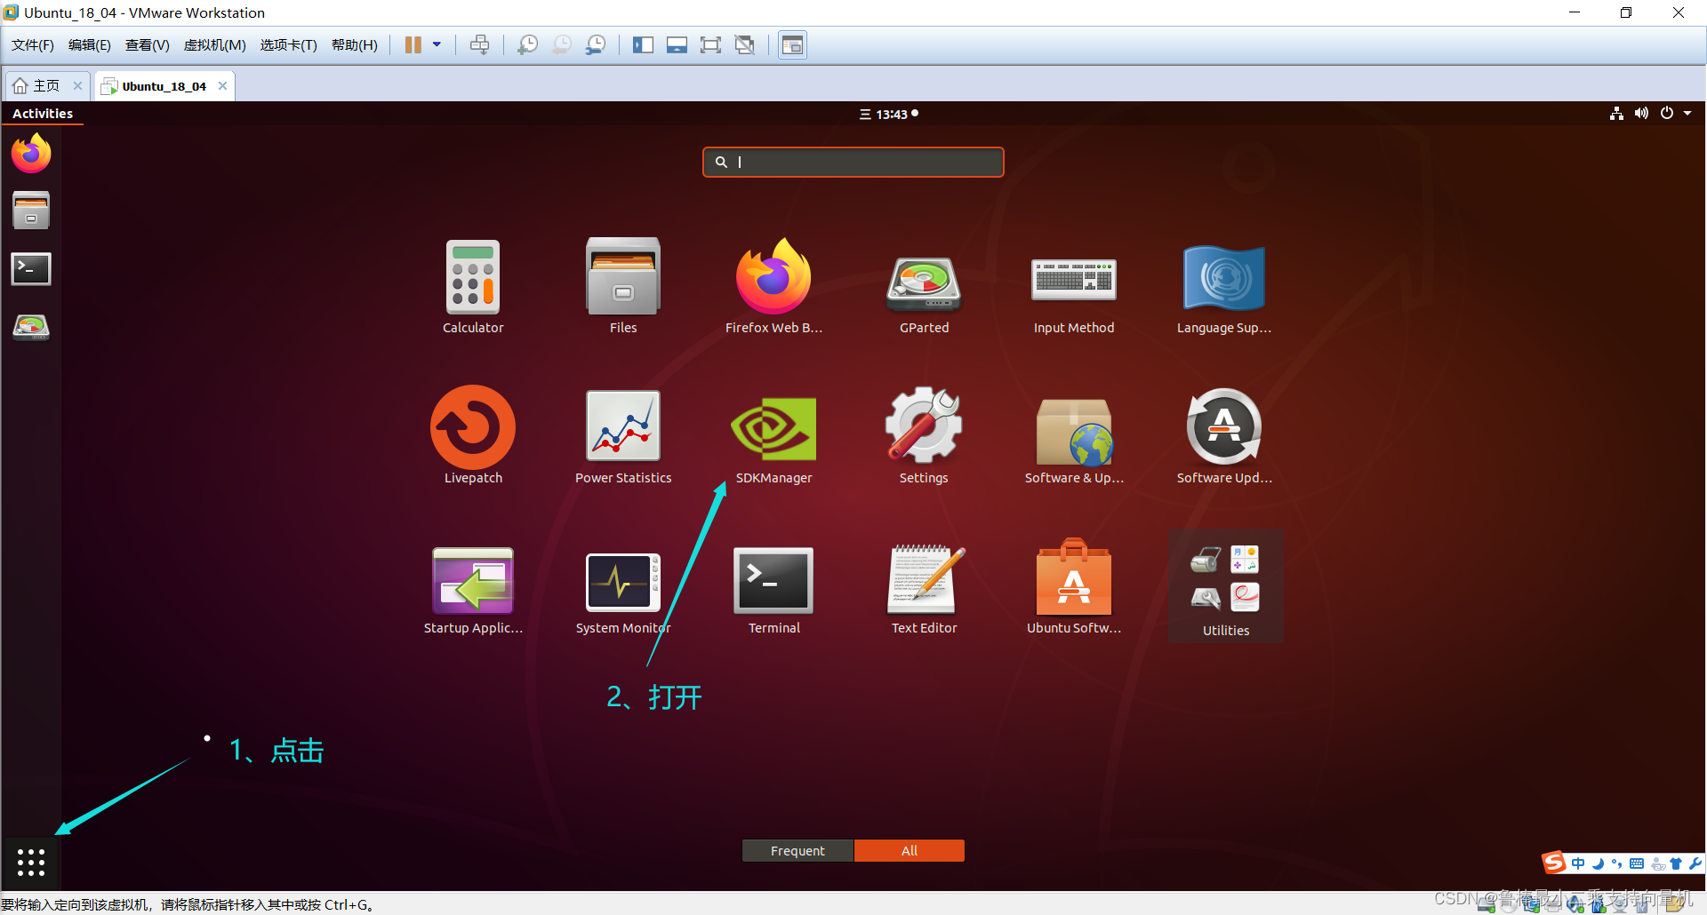Open Firefox Web Browser in app grid
This screenshot has width=1707, height=915.
[773, 286]
